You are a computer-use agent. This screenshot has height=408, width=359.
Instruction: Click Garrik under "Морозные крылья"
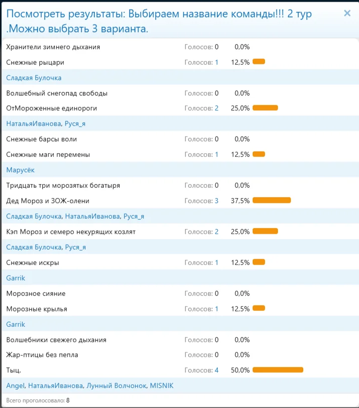[x=15, y=324]
